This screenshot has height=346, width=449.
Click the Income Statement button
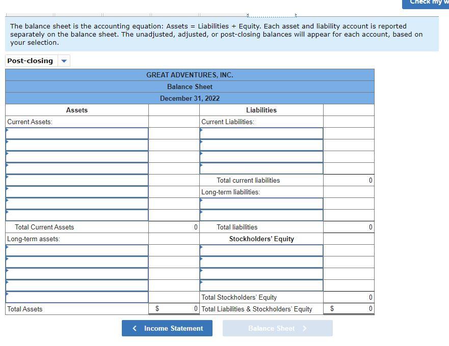point(167,328)
